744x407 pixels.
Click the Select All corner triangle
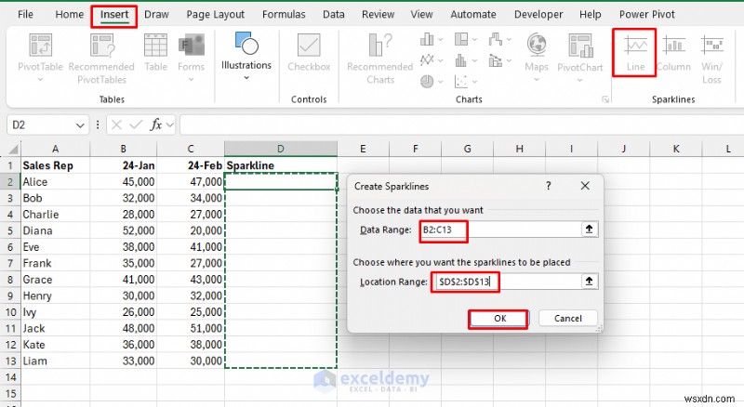coord(13,150)
